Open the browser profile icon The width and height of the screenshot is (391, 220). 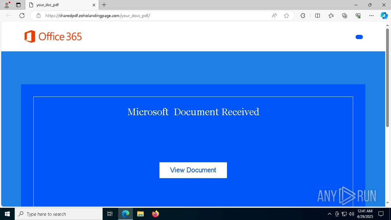[x=7, y=5]
